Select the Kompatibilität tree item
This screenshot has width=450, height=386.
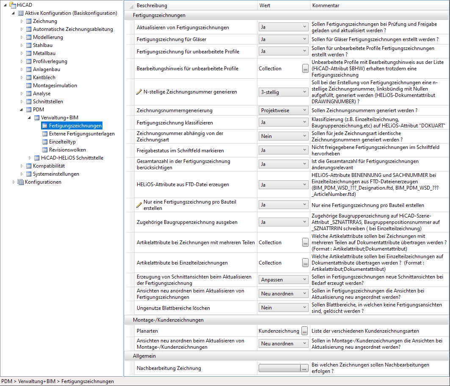pyautogui.click(x=49, y=165)
